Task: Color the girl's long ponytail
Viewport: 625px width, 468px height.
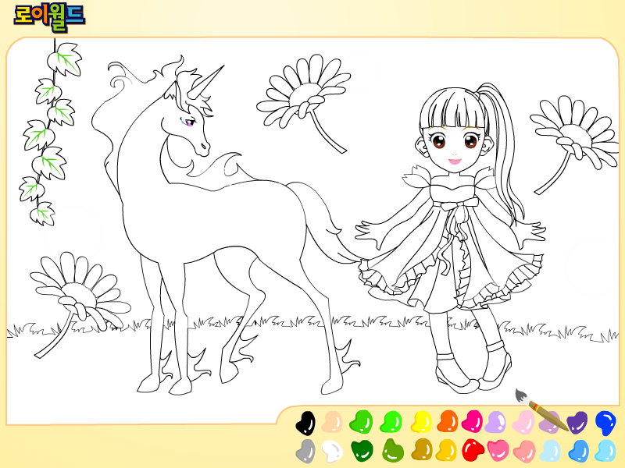Action: 504,151
